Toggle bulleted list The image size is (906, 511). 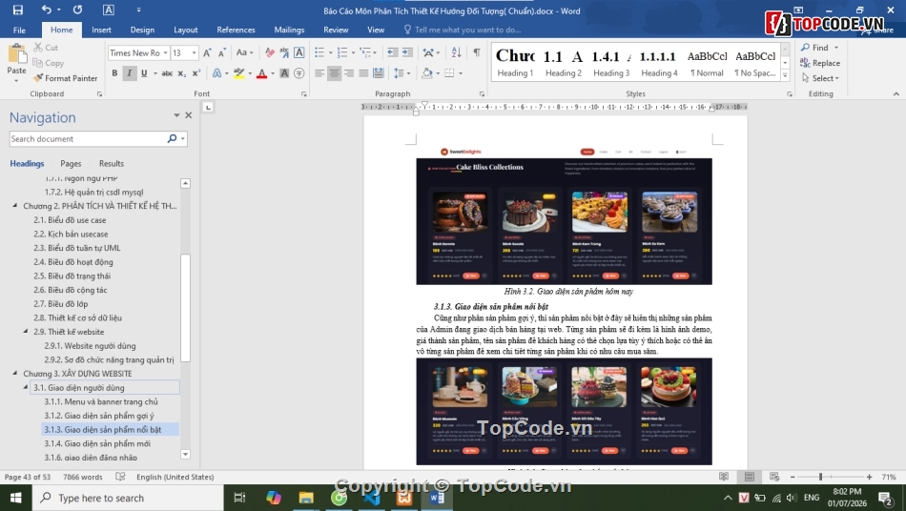click(319, 52)
